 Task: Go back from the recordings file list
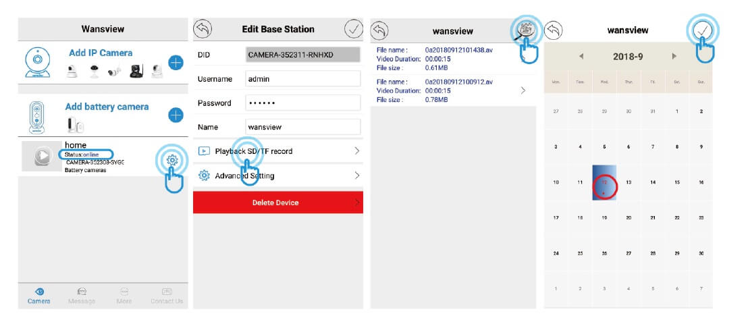379,30
